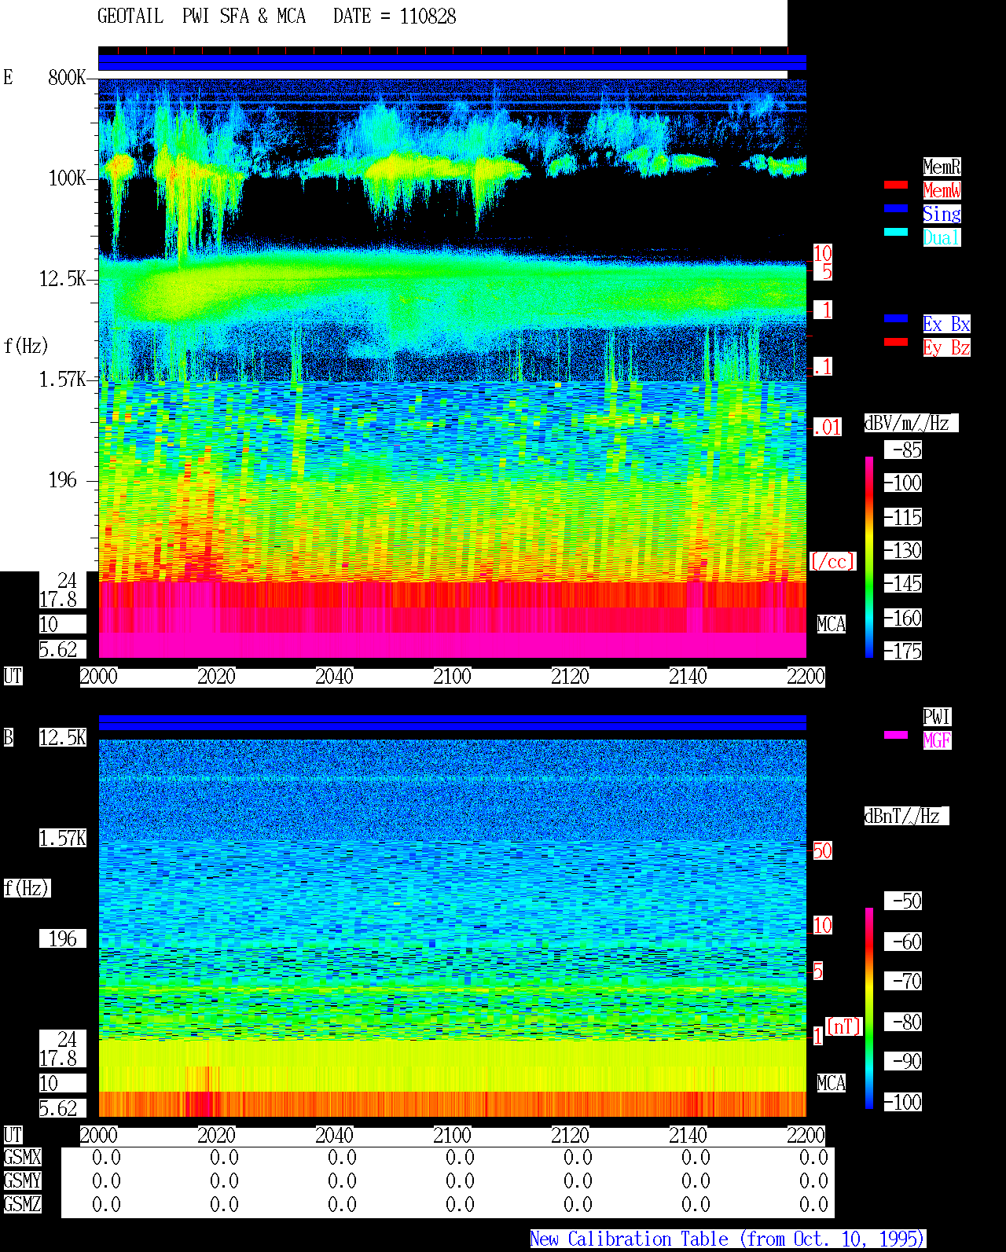
Task: Click the GSMX row label
Action: pyautogui.click(x=22, y=1158)
